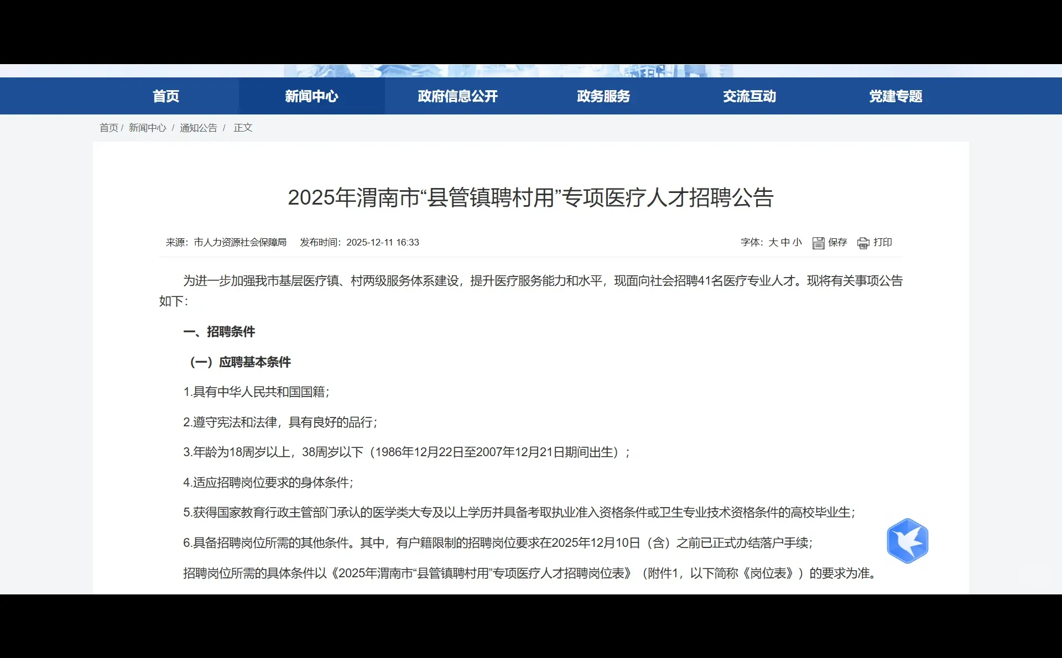The image size is (1062, 658).
Task: Go to 首页 via the top navigation
Action: pyautogui.click(x=165, y=96)
